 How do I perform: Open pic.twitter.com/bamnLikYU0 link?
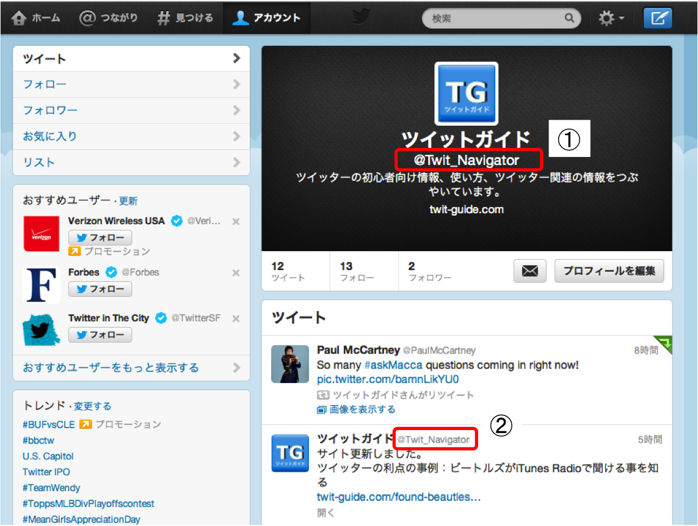pos(388,379)
